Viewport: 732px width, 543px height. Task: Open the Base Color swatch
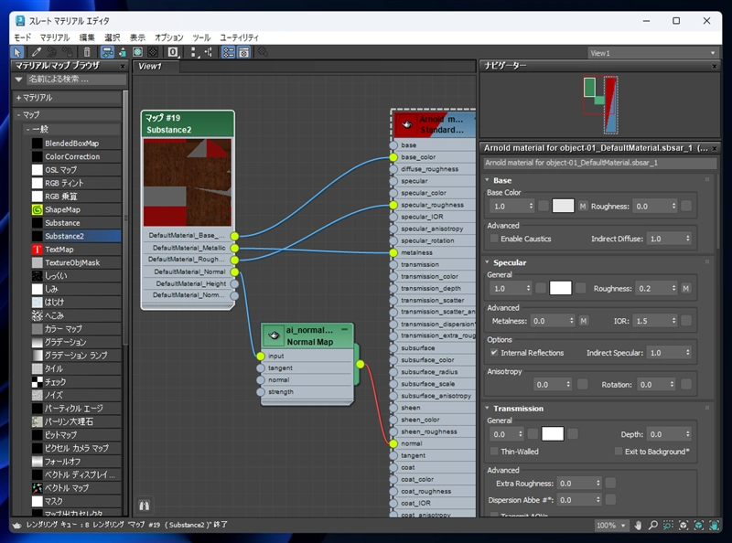click(563, 207)
